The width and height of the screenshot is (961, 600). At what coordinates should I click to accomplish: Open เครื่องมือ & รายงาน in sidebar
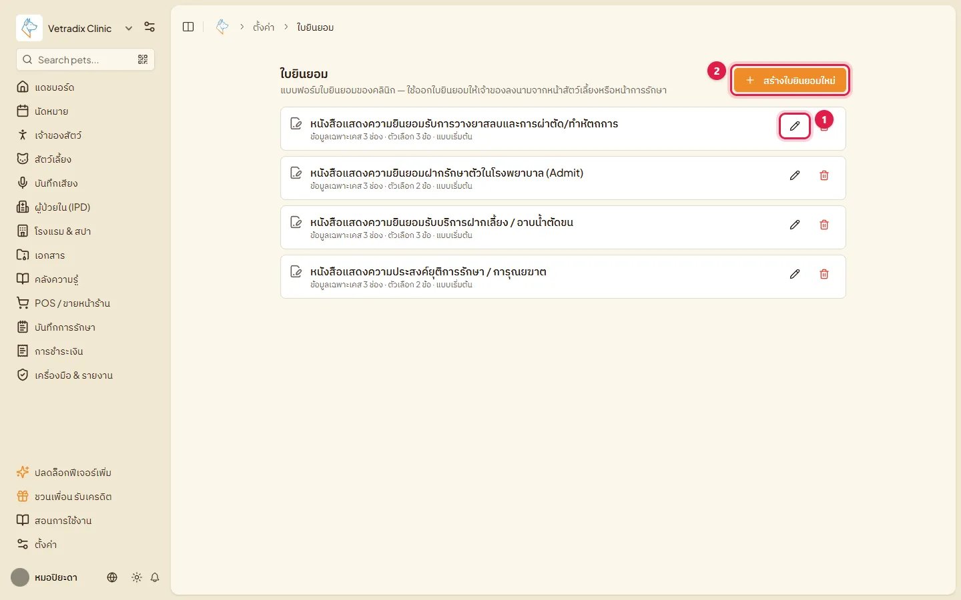tap(85, 375)
